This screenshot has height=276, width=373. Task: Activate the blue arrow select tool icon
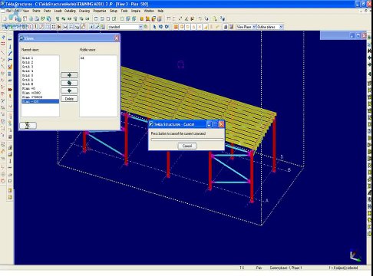154,27
